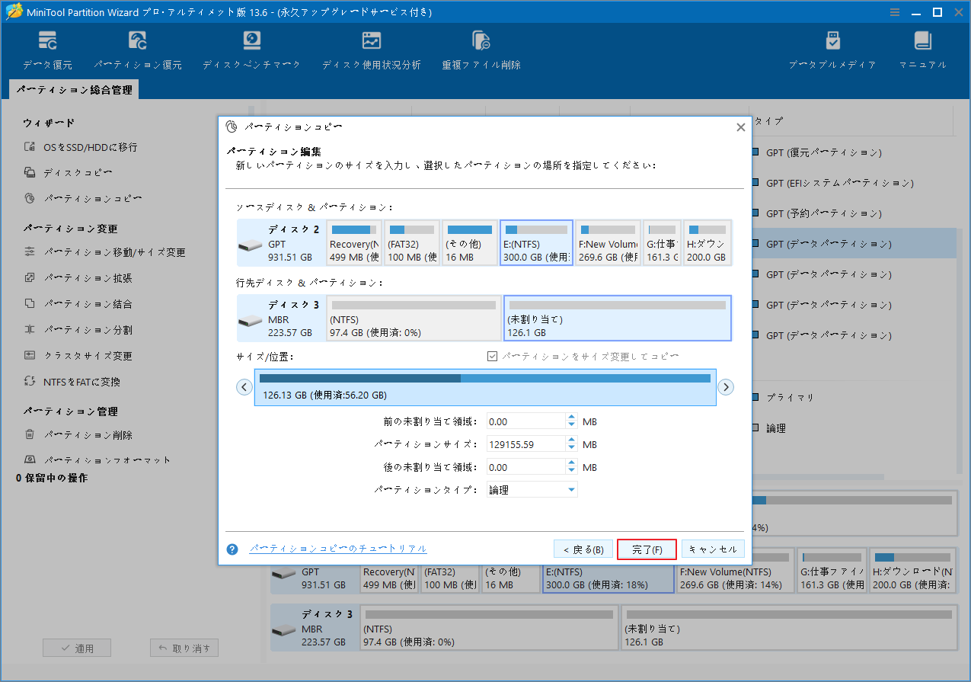Open the パーティションタイプ dropdown
The height and width of the screenshot is (682, 971).
[x=532, y=490]
